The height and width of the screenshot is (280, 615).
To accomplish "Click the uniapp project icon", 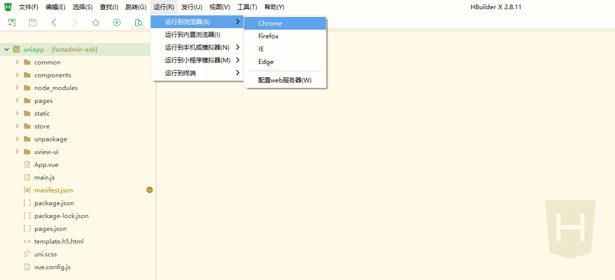I will tap(16, 50).
